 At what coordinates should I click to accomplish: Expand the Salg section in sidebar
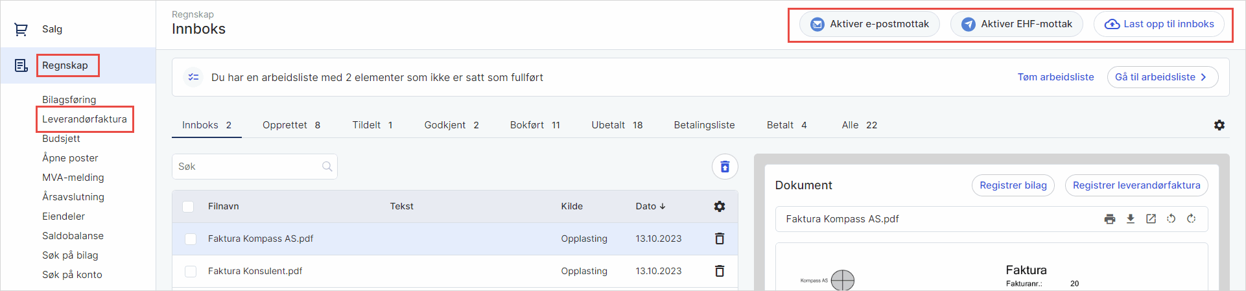[x=52, y=29]
